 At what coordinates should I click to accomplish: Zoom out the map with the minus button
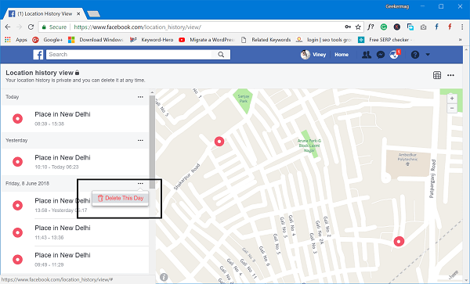tap(452, 108)
